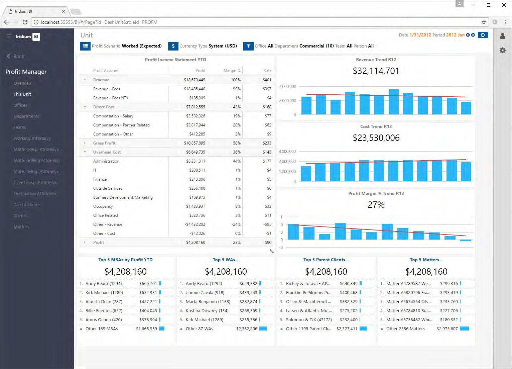Expand the Gross Profit row

tap(85, 143)
